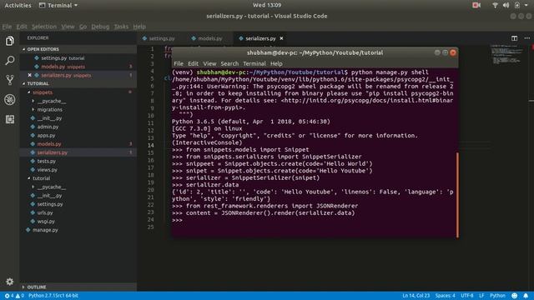This screenshot has width=534, height=300.
Task: Click the split editor icon
Action: [514, 38]
